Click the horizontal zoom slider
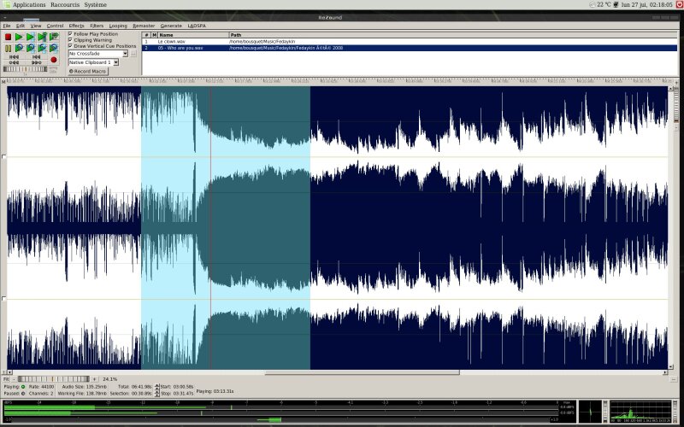The image size is (684, 427). point(54,379)
